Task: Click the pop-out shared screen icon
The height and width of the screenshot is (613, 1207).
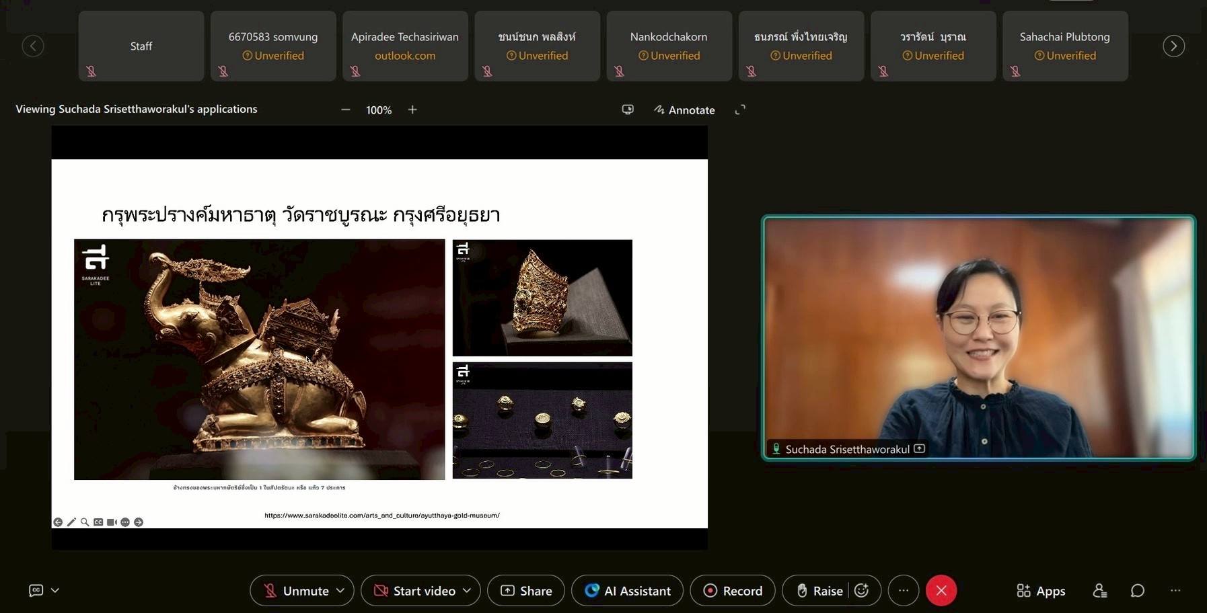Action: 628,110
